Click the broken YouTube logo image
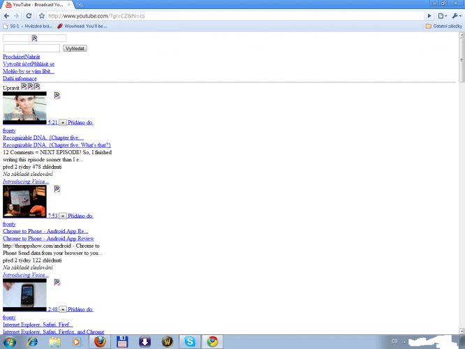Screen dimensions: 465x349 34,38
